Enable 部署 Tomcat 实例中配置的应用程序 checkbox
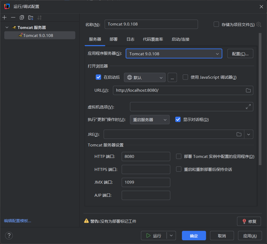 click(179, 156)
